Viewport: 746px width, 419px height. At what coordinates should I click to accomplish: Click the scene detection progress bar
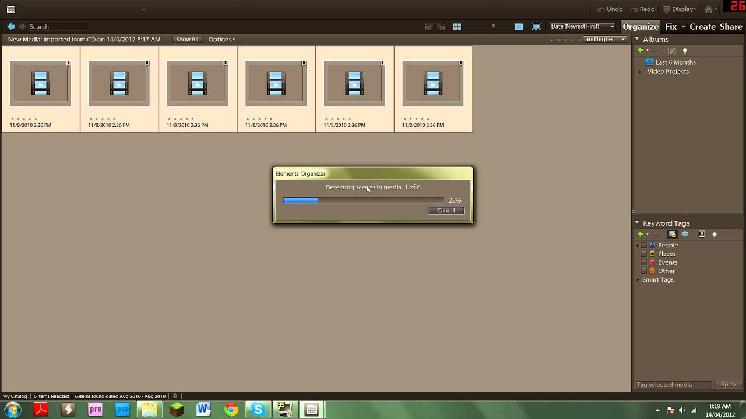click(363, 200)
